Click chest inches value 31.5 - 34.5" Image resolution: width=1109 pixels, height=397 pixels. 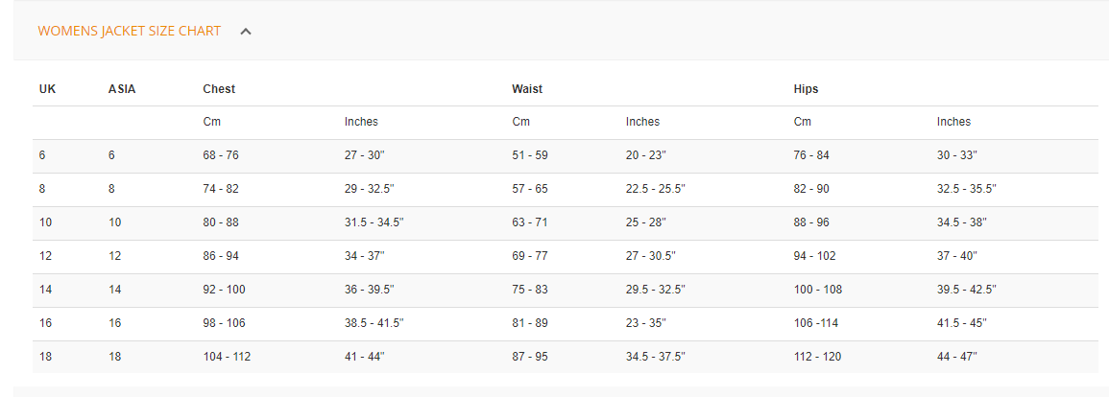(374, 222)
